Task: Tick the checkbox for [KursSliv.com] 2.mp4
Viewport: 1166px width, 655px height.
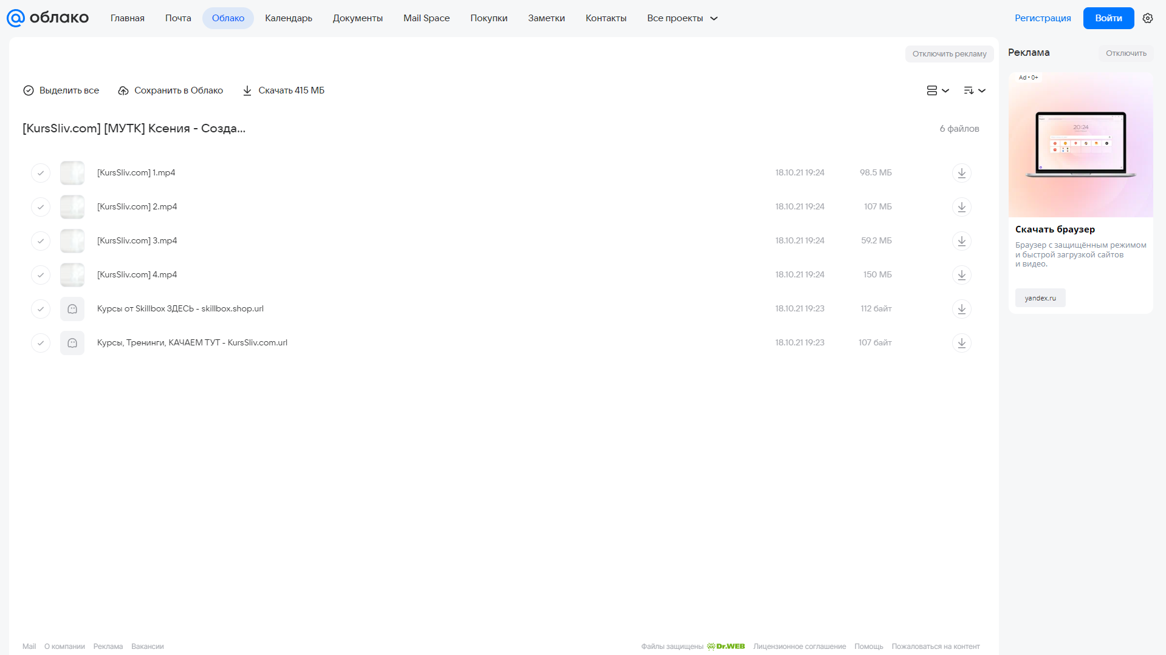Action: pyautogui.click(x=41, y=207)
